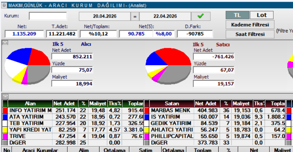Click Net/Toplam value %10,12
293x152 pixels.
tap(98, 34)
